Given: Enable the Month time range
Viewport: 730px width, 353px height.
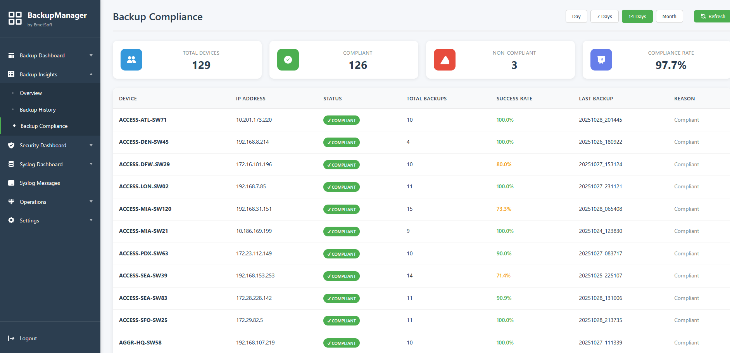Looking at the screenshot, I should pyautogui.click(x=669, y=16).
